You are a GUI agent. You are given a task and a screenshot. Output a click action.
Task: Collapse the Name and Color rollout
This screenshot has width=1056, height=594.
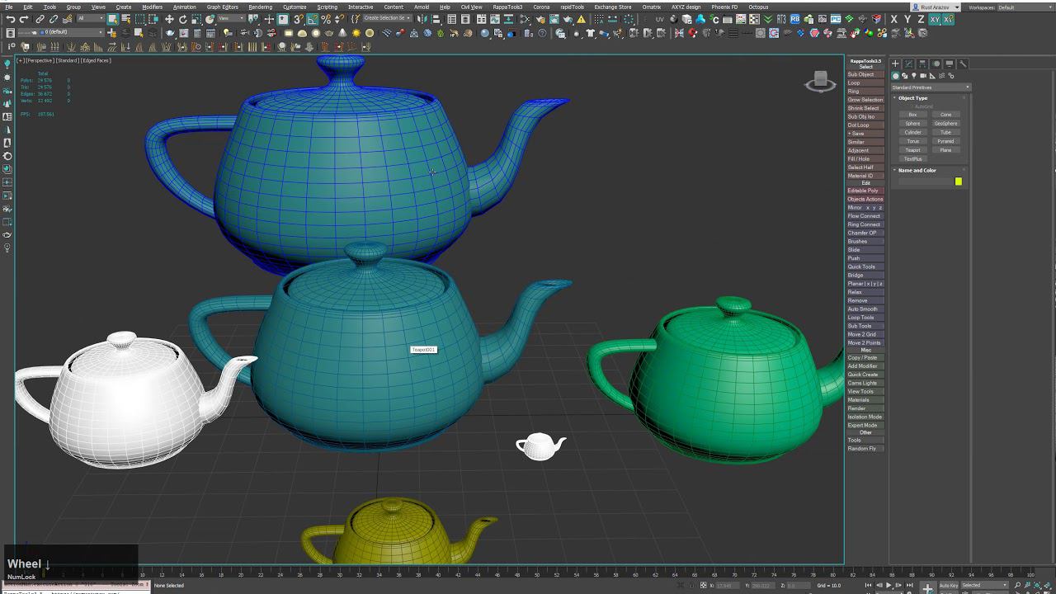pos(917,171)
